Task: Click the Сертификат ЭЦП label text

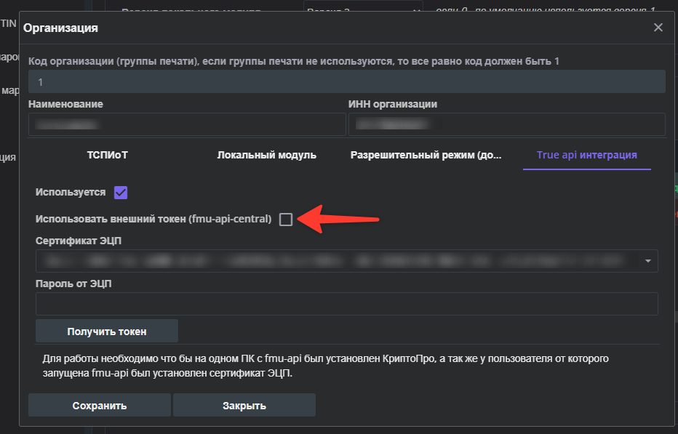Action: point(79,241)
